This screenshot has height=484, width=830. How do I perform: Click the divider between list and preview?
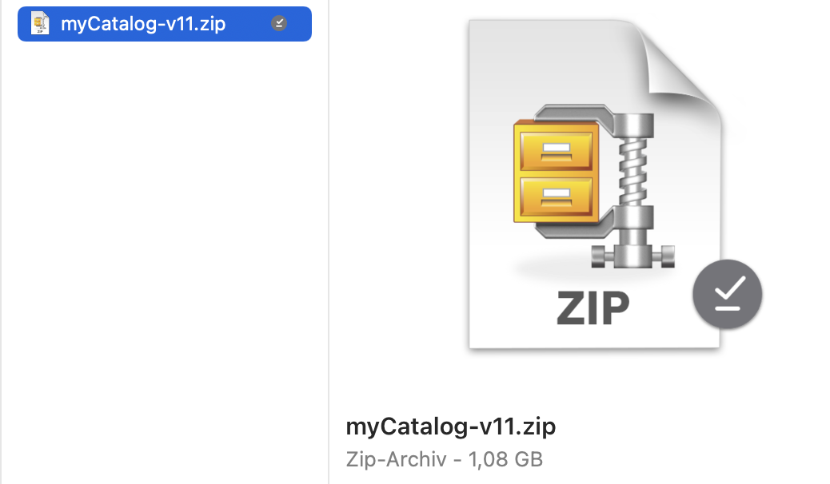coord(329,242)
